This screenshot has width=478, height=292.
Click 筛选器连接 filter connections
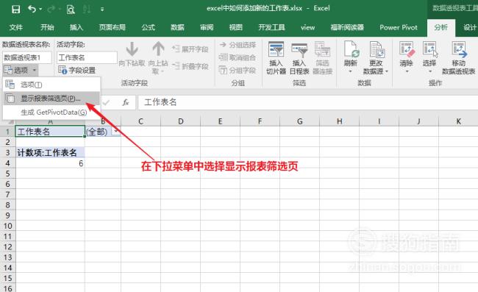(x=323, y=59)
